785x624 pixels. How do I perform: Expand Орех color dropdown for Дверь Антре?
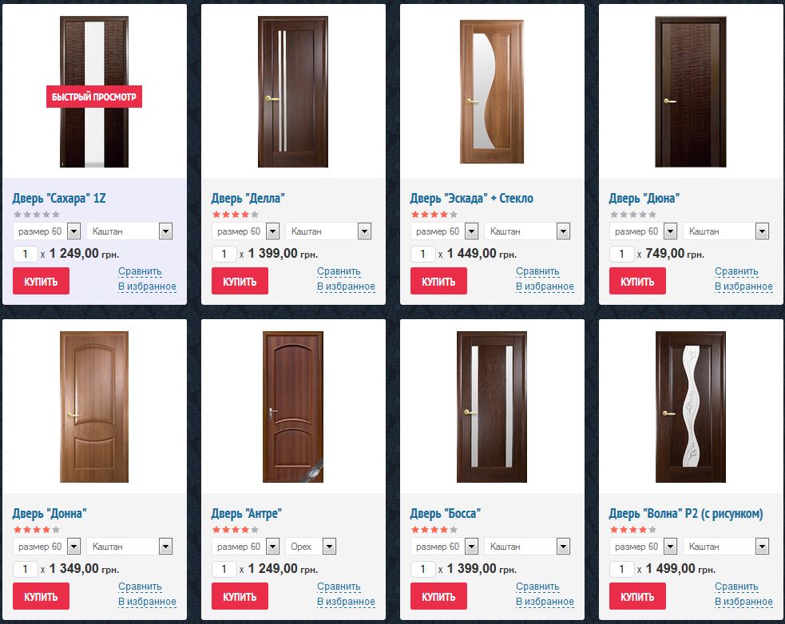[311, 547]
